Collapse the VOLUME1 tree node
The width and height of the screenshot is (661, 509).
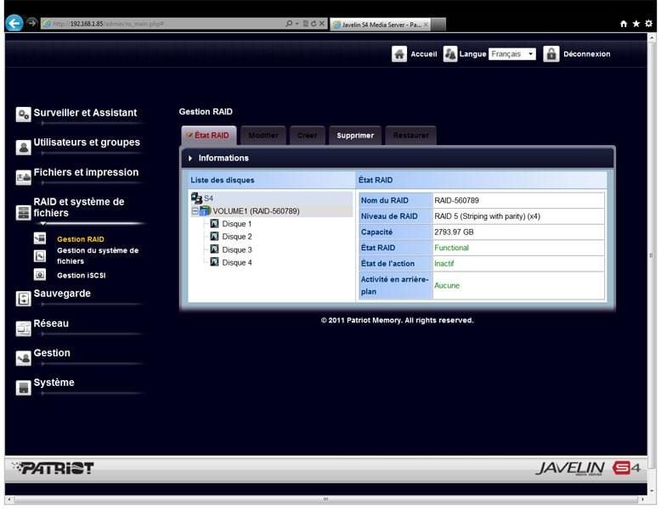195,211
